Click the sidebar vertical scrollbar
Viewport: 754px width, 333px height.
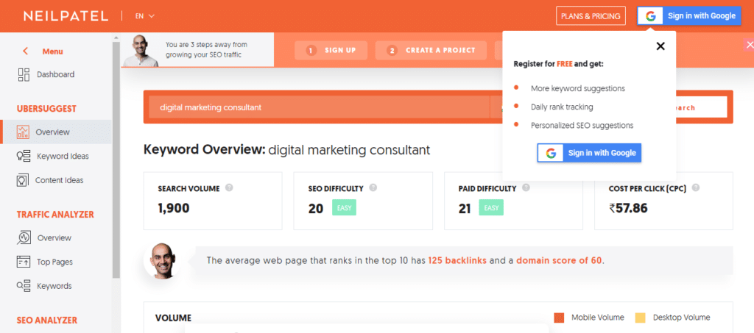tap(116, 160)
